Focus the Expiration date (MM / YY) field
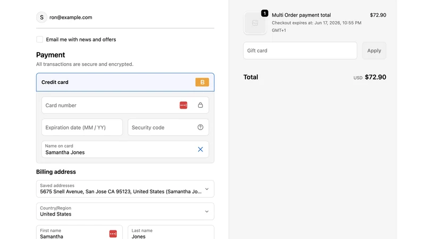This screenshot has height=239, width=425. pos(82,127)
